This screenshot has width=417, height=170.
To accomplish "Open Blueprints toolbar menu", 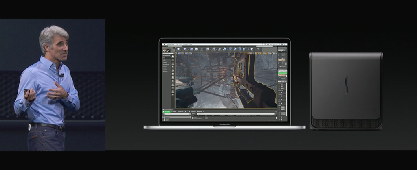I will 208,49.
